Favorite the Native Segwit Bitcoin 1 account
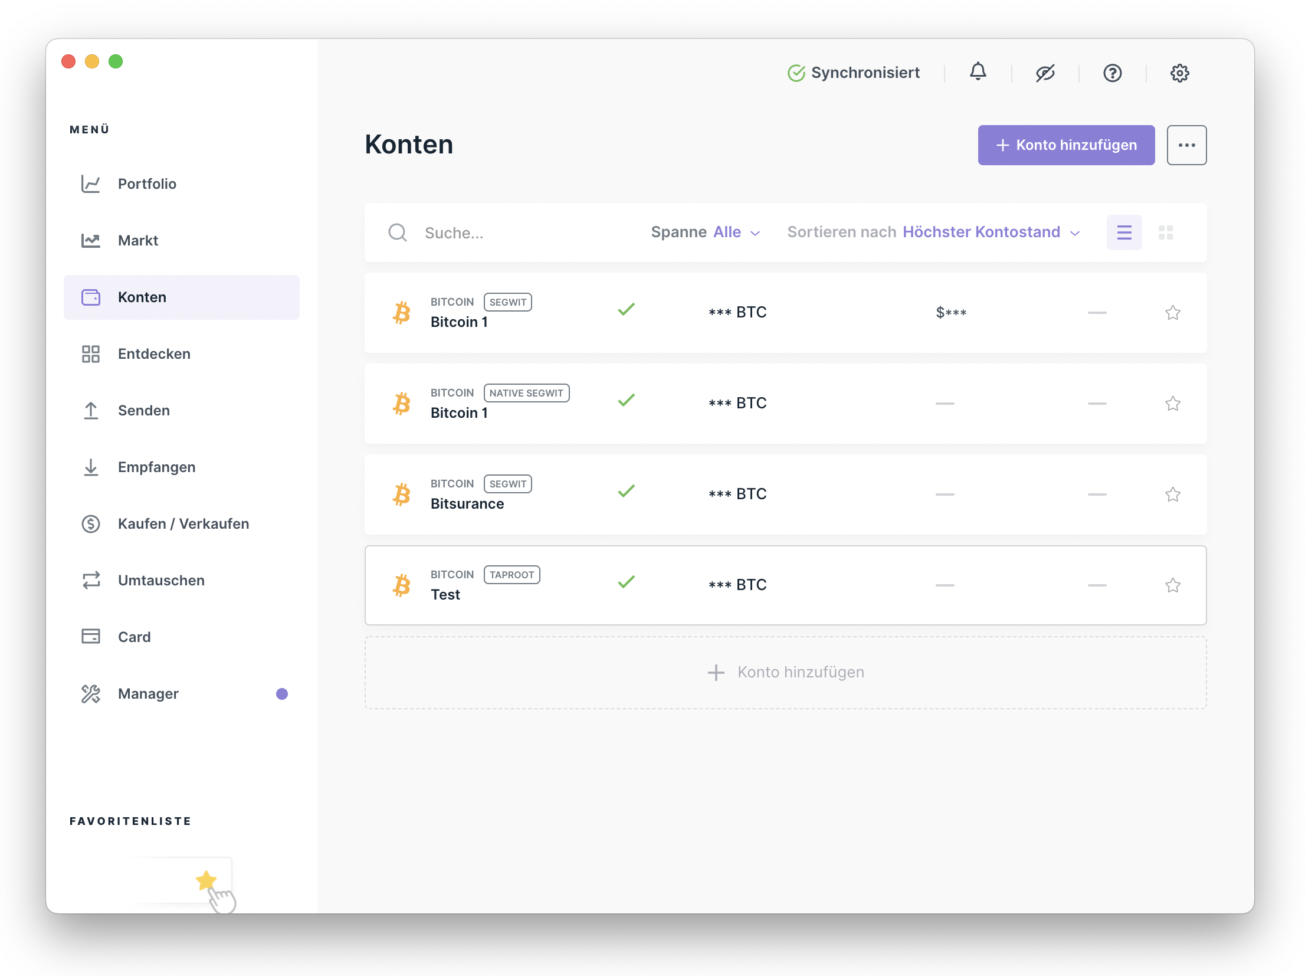The image size is (1305, 976). tap(1172, 403)
